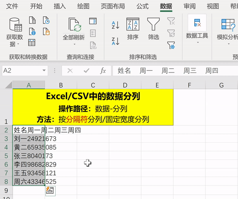Click the Reapply filter icon
This screenshot has width=238, height=199.
pos(171,33)
